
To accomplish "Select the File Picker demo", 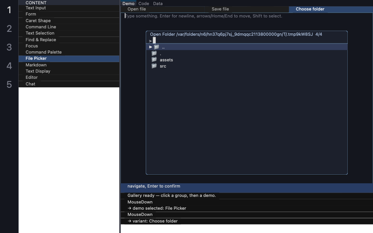I will pyautogui.click(x=69, y=59).
